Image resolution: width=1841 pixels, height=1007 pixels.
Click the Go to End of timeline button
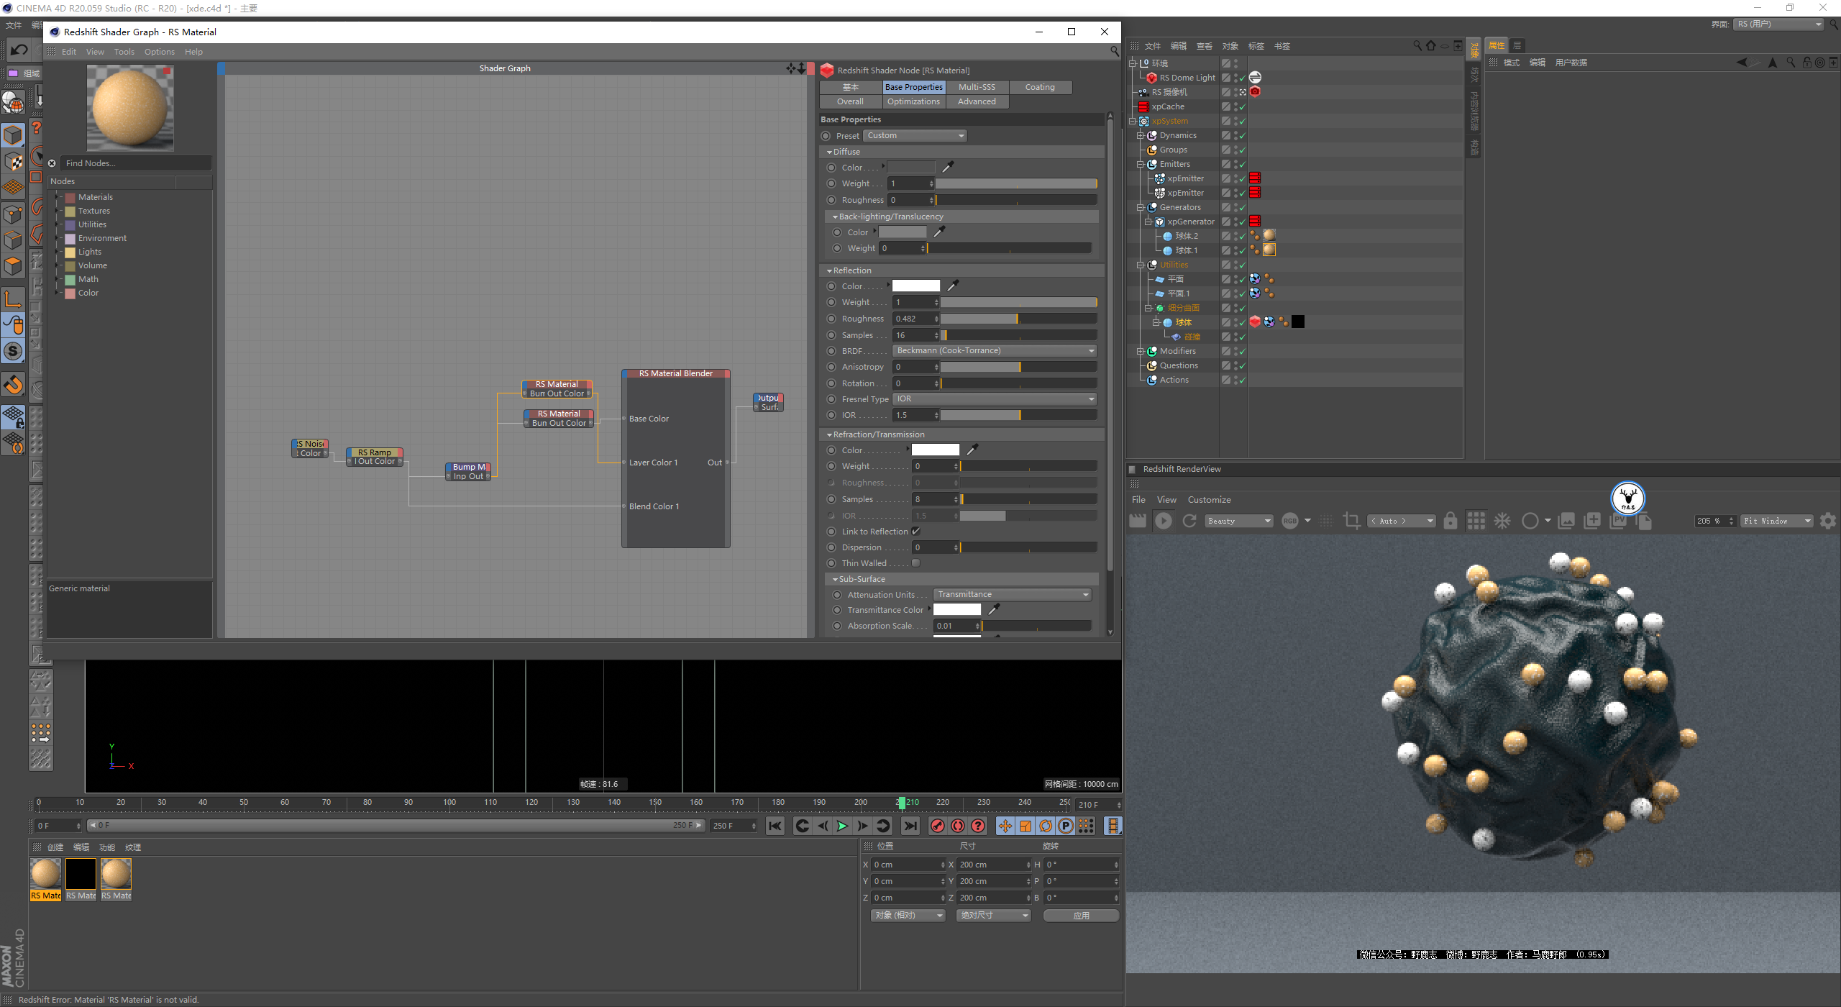click(910, 826)
